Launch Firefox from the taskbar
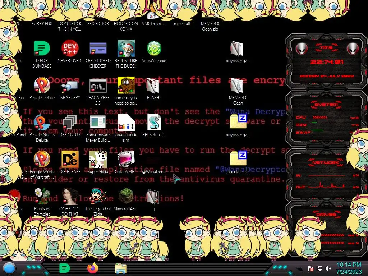Image resolution: width=368 pixels, height=276 pixels. pos(93,268)
